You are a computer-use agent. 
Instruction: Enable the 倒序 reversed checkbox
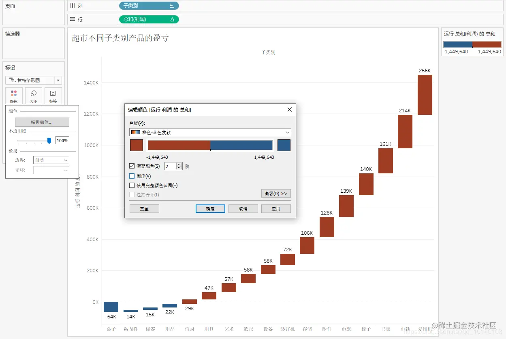coord(132,176)
